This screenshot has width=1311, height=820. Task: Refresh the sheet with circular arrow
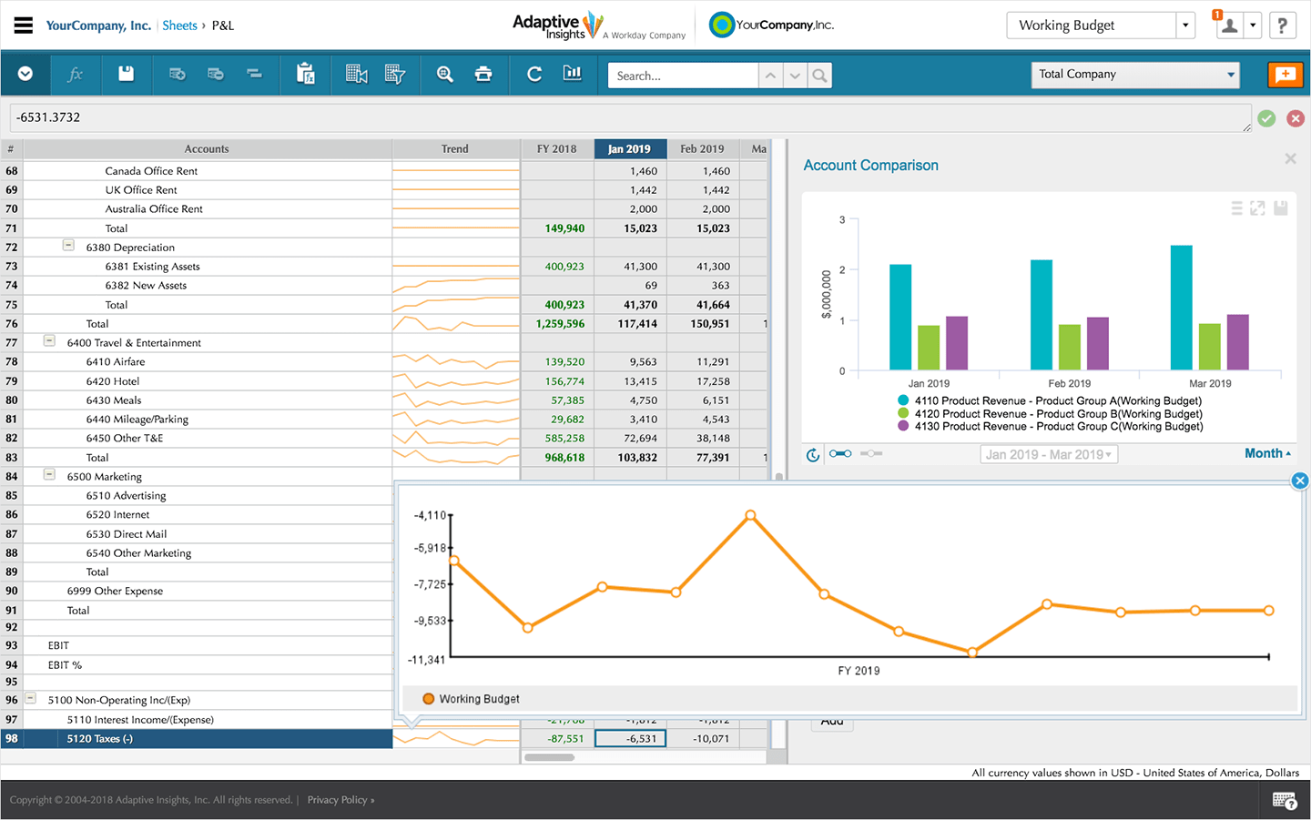534,74
